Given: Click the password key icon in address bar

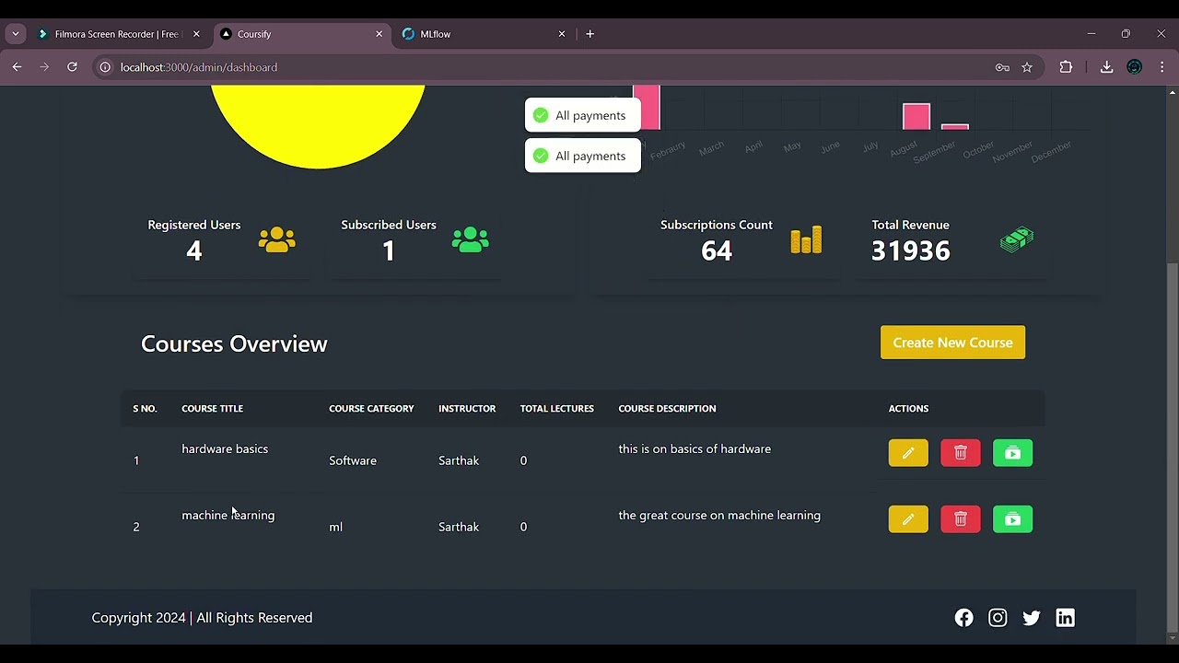Looking at the screenshot, I should pyautogui.click(x=1002, y=67).
